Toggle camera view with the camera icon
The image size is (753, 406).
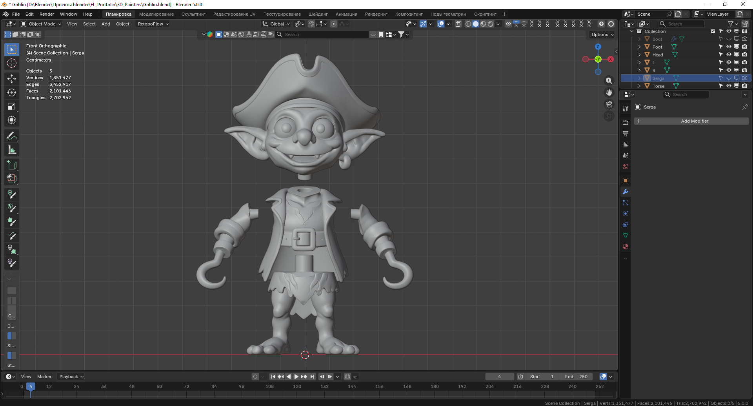pos(609,104)
